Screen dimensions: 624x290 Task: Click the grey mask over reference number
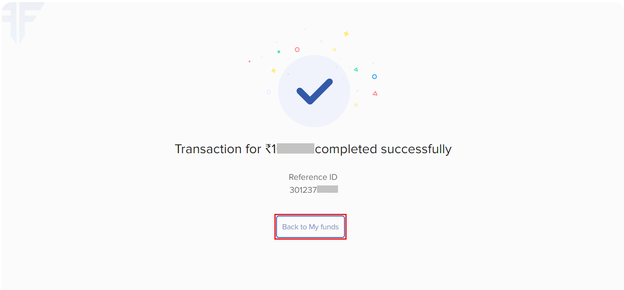(328, 189)
